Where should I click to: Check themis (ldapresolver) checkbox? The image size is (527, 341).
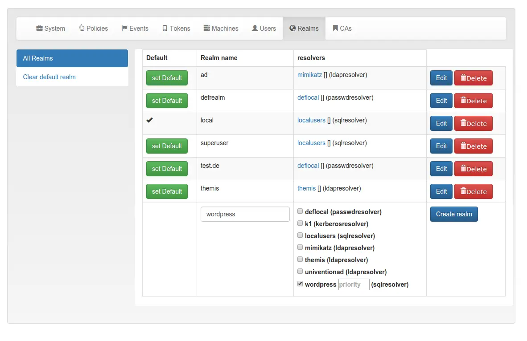300,259
